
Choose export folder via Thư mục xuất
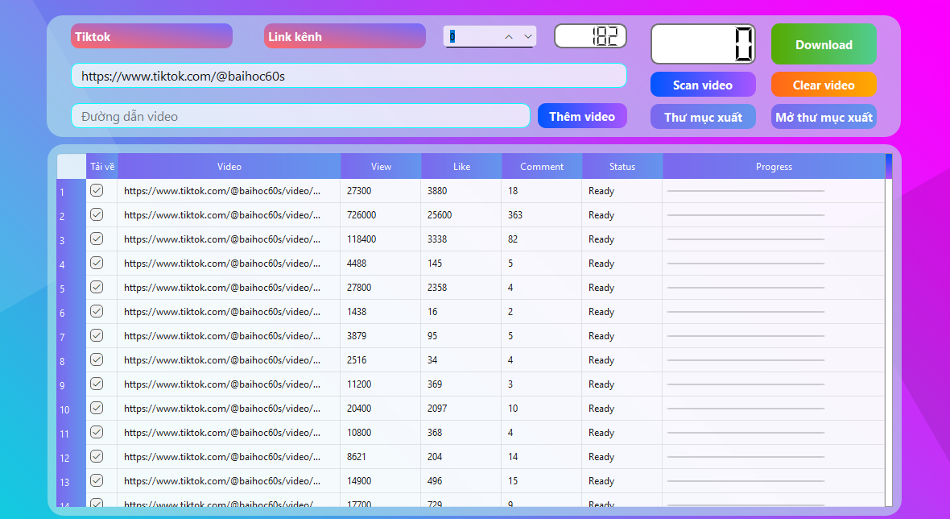tap(703, 117)
